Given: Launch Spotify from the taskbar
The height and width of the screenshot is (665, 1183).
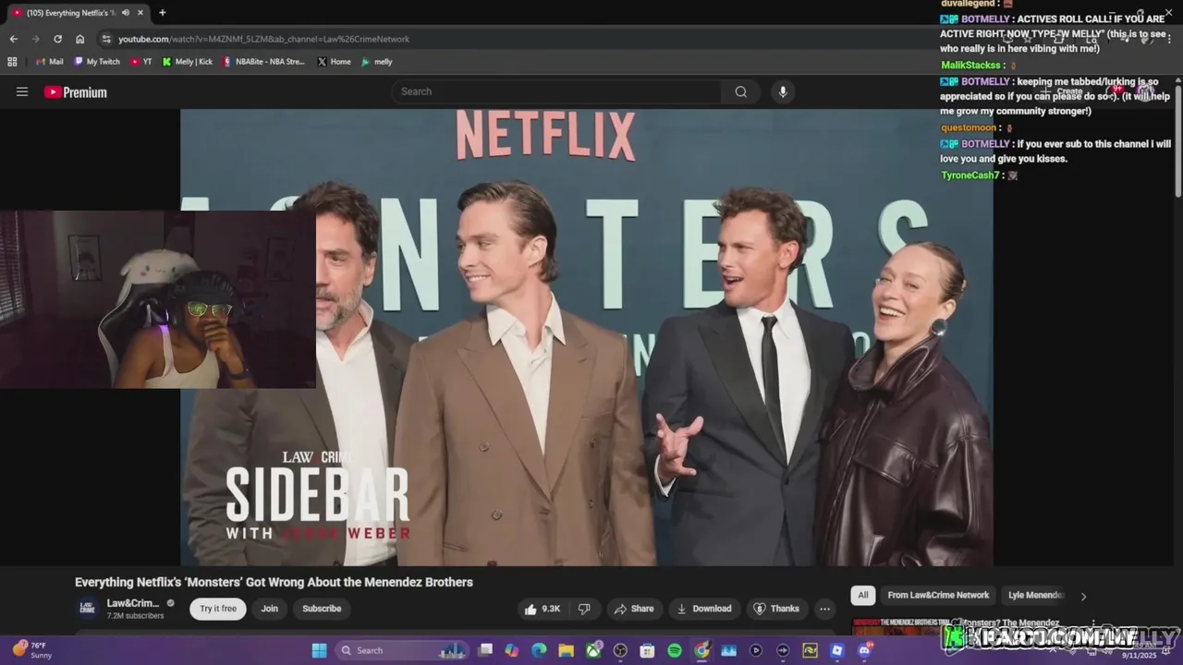Looking at the screenshot, I should tap(675, 650).
